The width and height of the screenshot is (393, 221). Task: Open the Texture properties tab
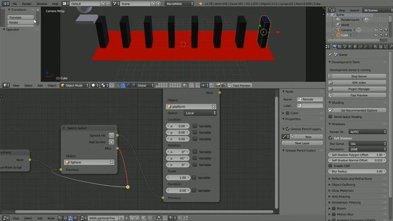coord(381,47)
